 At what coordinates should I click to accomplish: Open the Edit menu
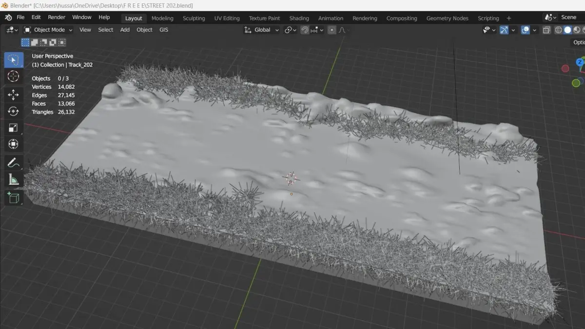point(36,18)
